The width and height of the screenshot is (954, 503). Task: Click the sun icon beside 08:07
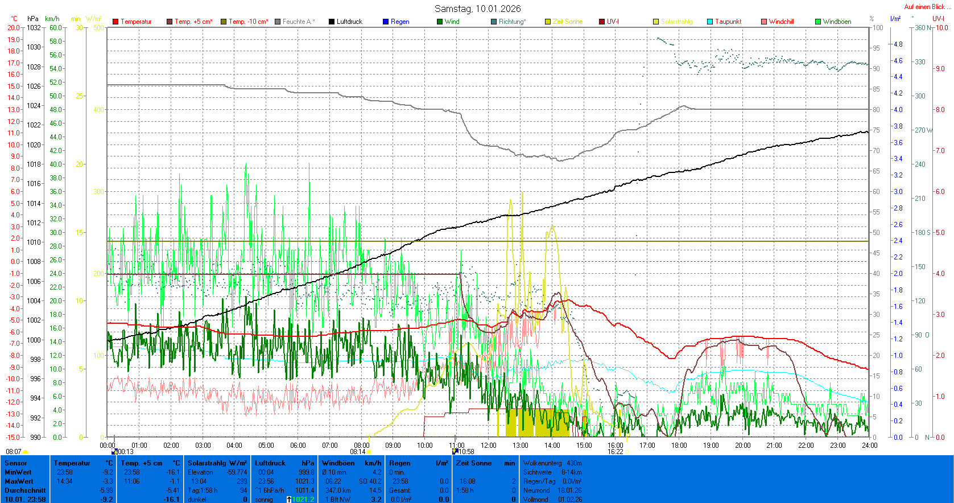click(x=26, y=452)
